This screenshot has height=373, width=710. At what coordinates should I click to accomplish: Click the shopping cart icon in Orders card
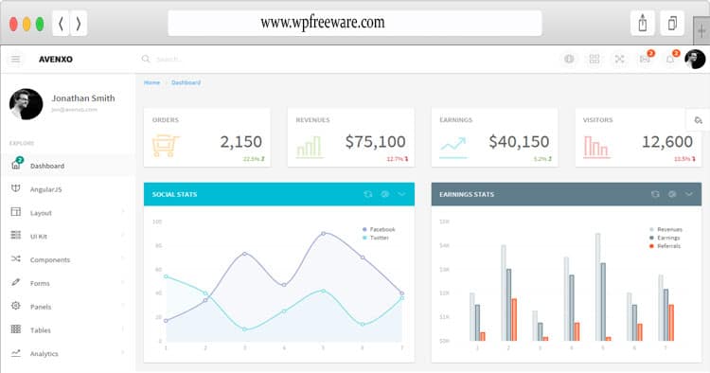pos(166,146)
